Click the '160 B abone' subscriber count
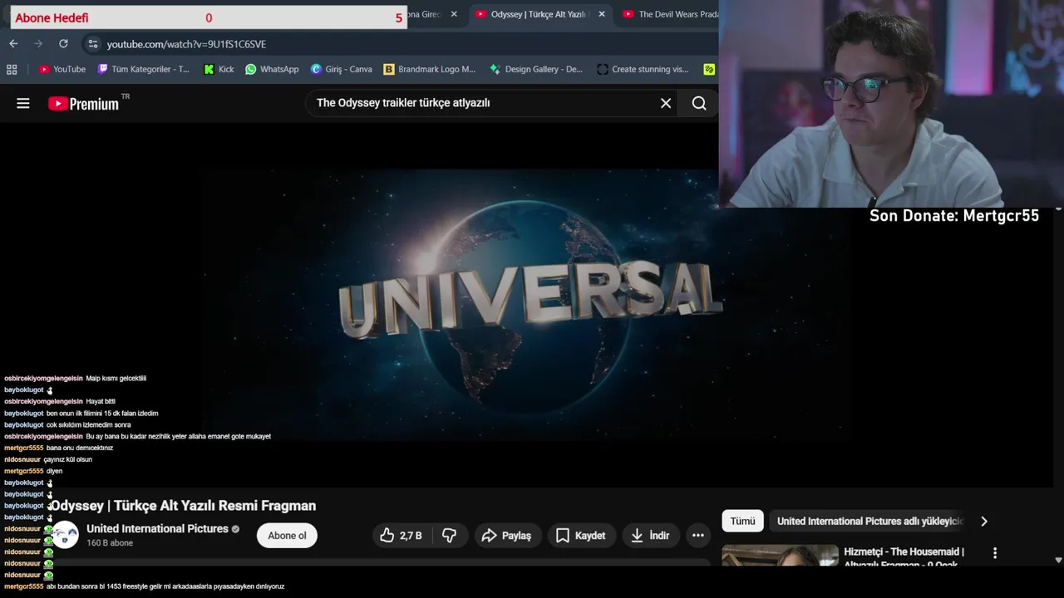The width and height of the screenshot is (1064, 598). (110, 543)
